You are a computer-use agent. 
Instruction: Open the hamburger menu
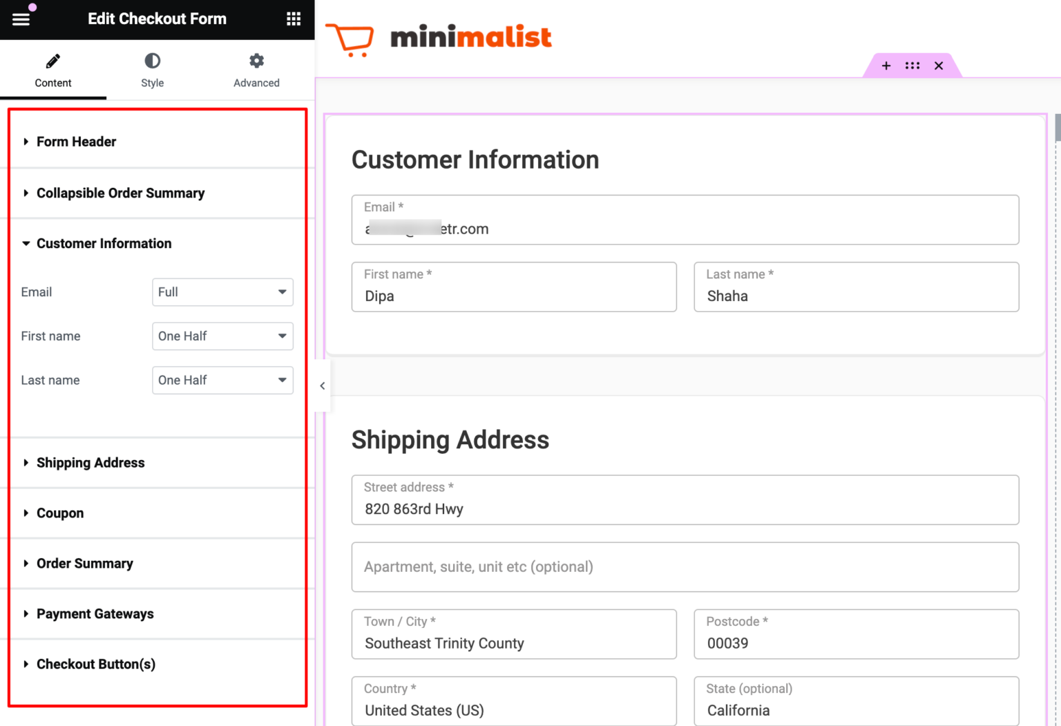click(20, 19)
